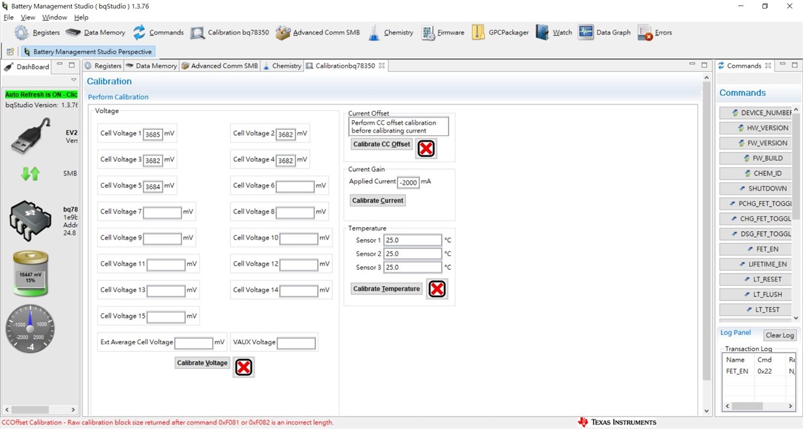Run the CHEM_ID command

756,174
